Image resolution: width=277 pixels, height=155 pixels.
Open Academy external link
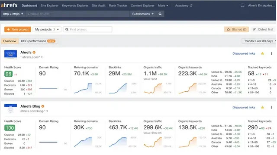click(184, 6)
